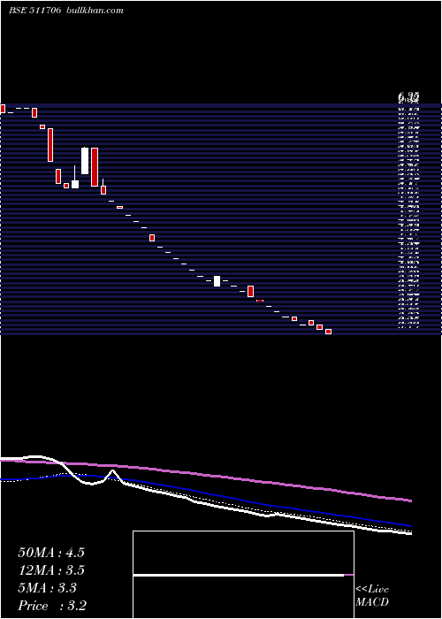Viewport: 442px width, 619px height.
Task: Click the '<<Live MACD' label
Action: [x=372, y=595]
